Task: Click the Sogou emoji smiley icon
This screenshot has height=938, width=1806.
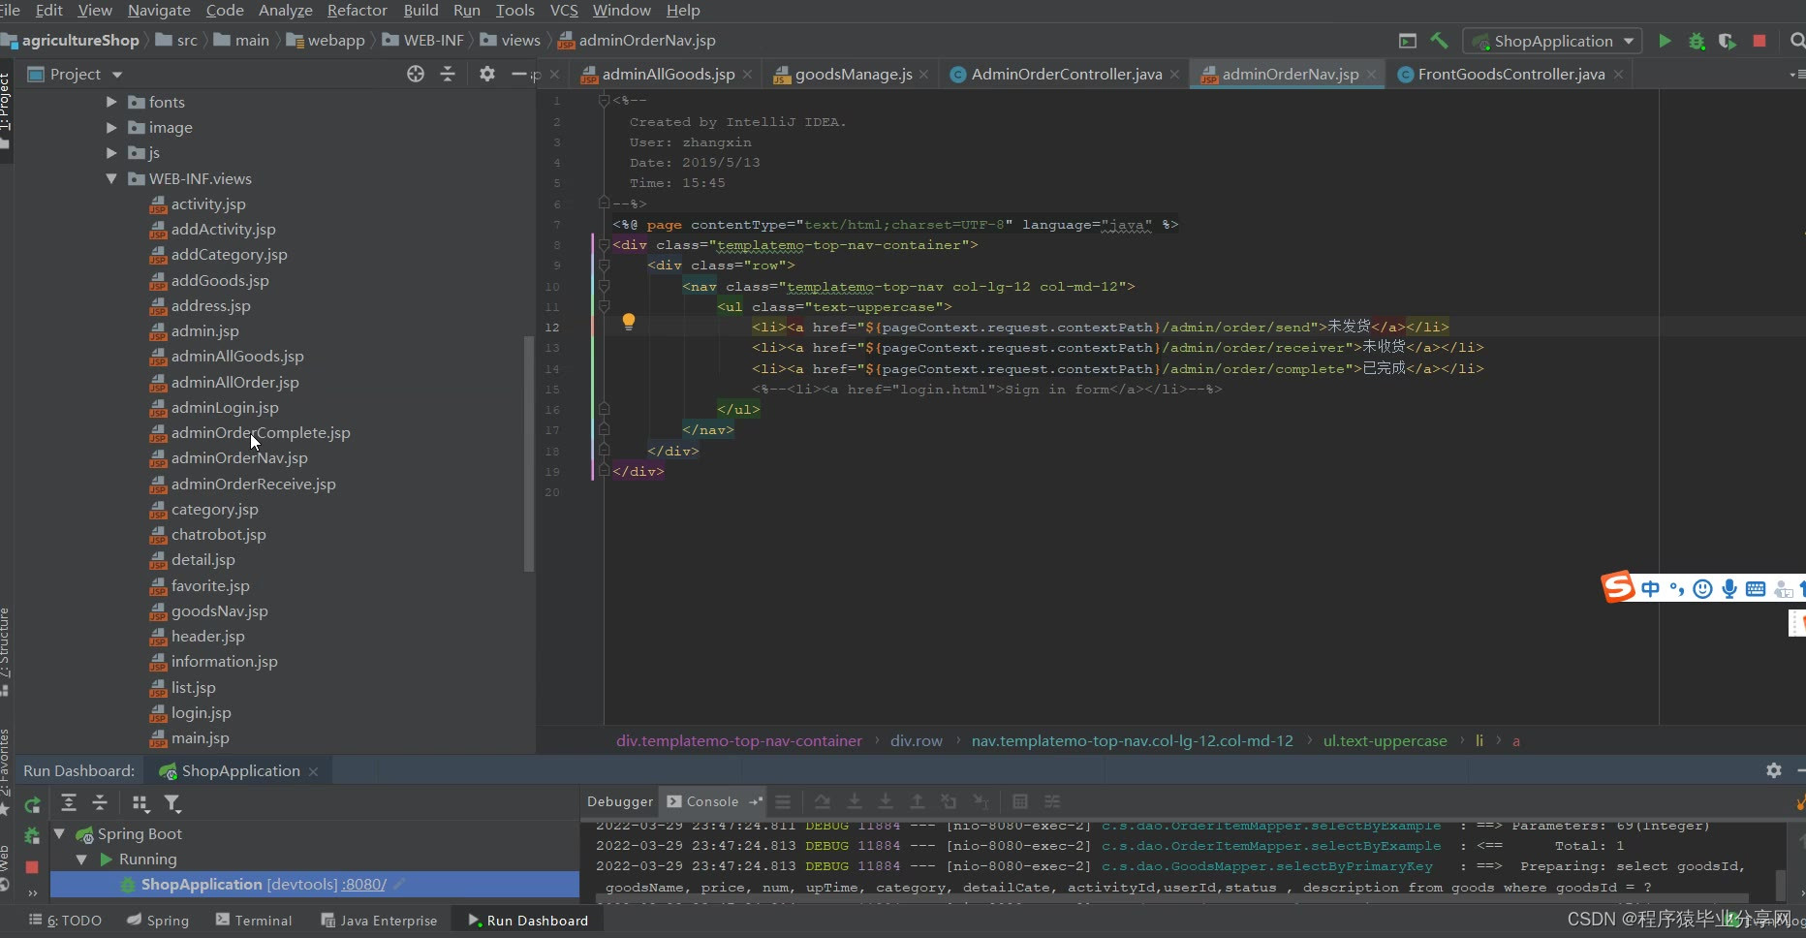Action: tap(1703, 588)
